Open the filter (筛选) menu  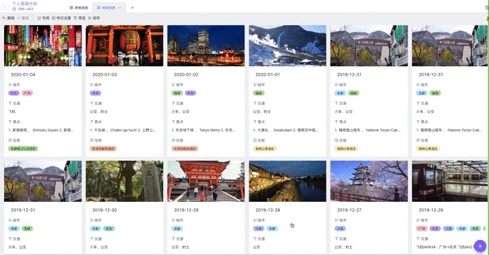[79, 18]
